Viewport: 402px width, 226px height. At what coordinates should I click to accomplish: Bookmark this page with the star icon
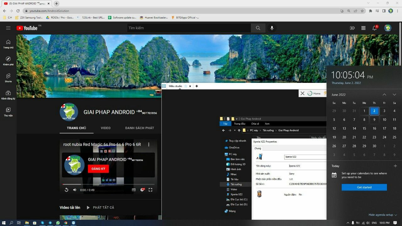tap(362, 11)
